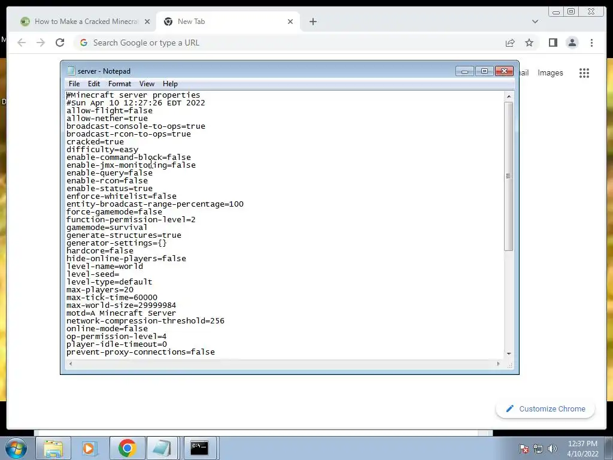Click the line #Minecraft server properties

point(133,95)
